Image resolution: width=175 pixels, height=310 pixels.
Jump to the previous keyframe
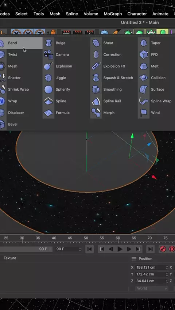click(102, 249)
